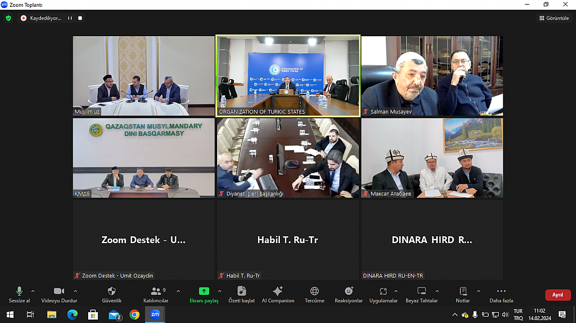Open volume control in system tray
The height and width of the screenshot is (323, 576).
coord(506,314)
